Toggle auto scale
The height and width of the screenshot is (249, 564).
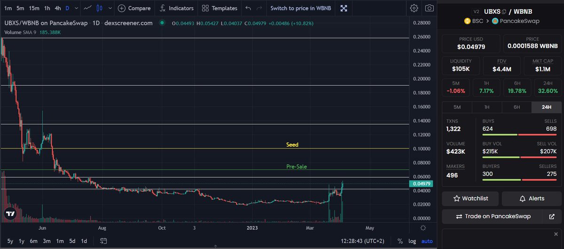coord(427,241)
